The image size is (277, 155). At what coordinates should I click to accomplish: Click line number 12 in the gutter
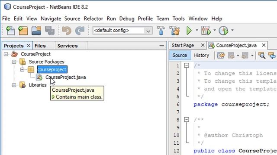pyautogui.click(x=176, y=151)
